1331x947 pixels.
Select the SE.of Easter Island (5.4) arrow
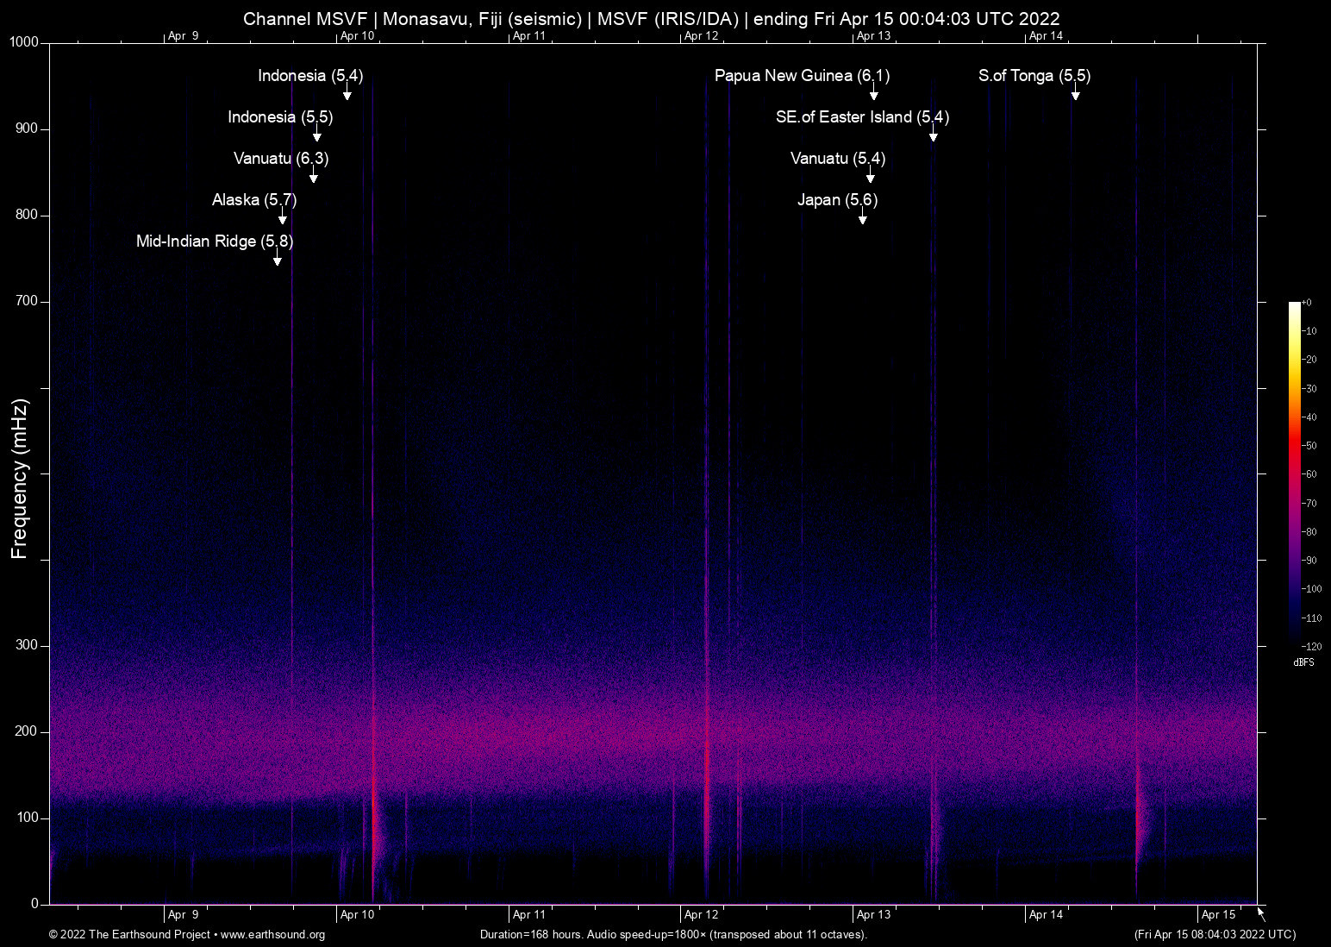(933, 135)
